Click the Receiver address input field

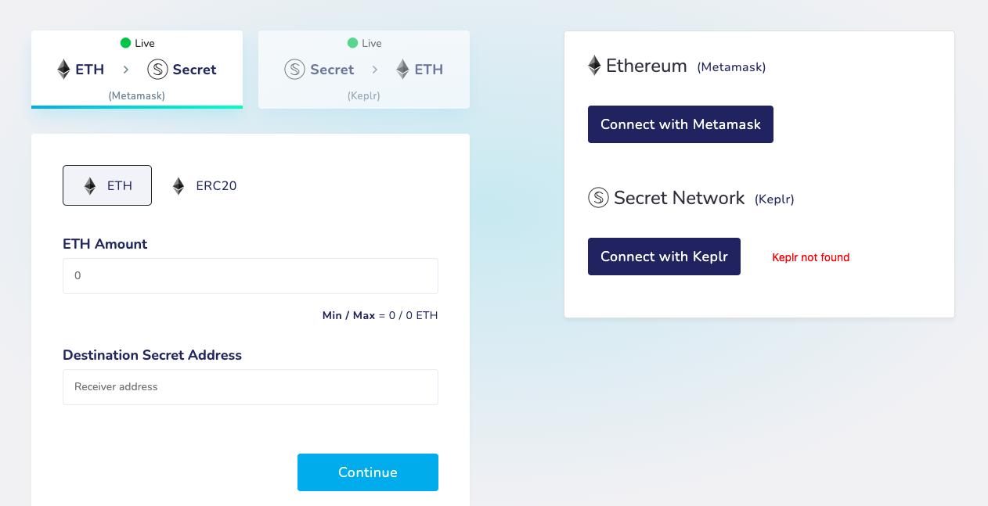[x=251, y=387]
